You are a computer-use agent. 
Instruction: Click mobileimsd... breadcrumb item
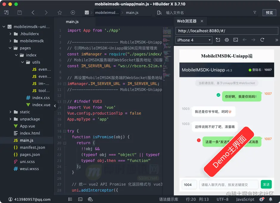coord(107,13)
